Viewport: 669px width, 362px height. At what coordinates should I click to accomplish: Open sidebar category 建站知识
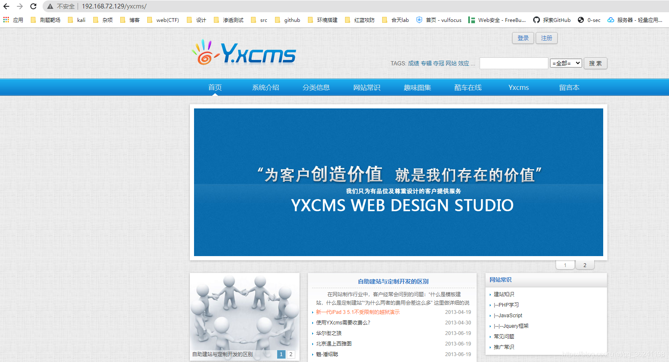pos(504,294)
